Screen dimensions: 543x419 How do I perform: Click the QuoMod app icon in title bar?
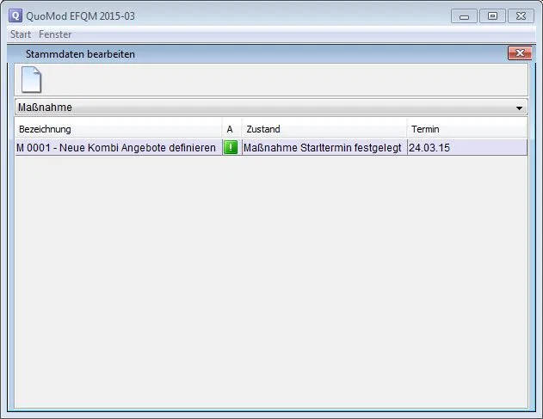tap(15, 15)
